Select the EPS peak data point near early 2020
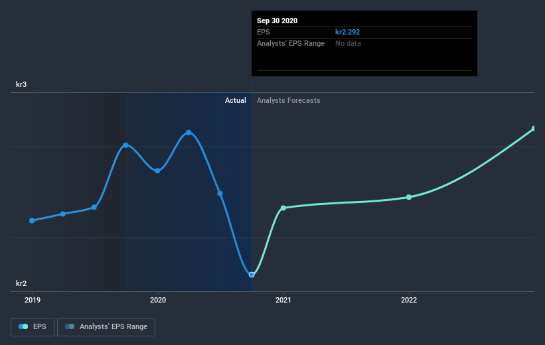 tap(189, 133)
